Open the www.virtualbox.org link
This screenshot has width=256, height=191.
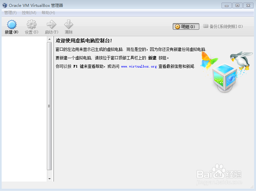point(139,66)
